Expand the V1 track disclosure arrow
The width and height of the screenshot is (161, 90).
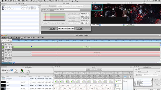[6, 44]
